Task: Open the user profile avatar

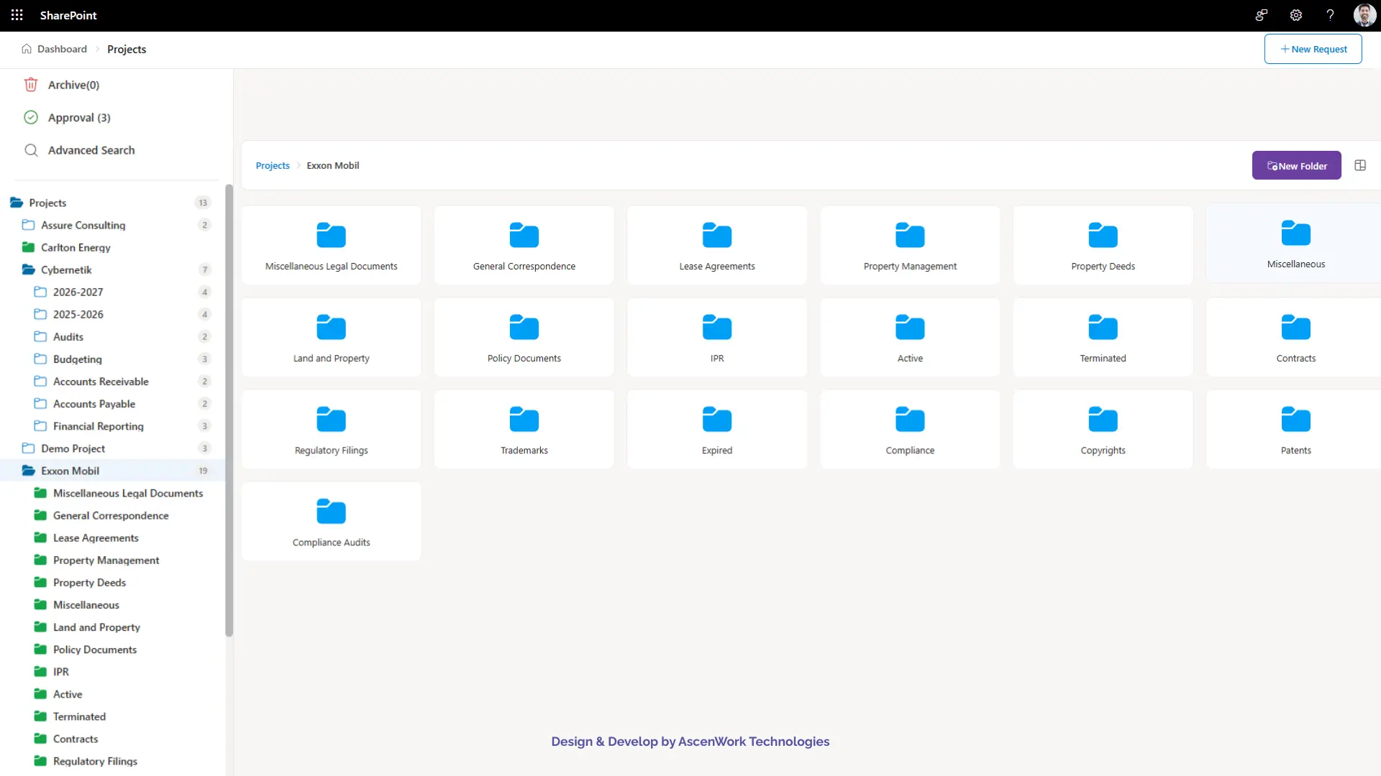Action: pyautogui.click(x=1364, y=15)
